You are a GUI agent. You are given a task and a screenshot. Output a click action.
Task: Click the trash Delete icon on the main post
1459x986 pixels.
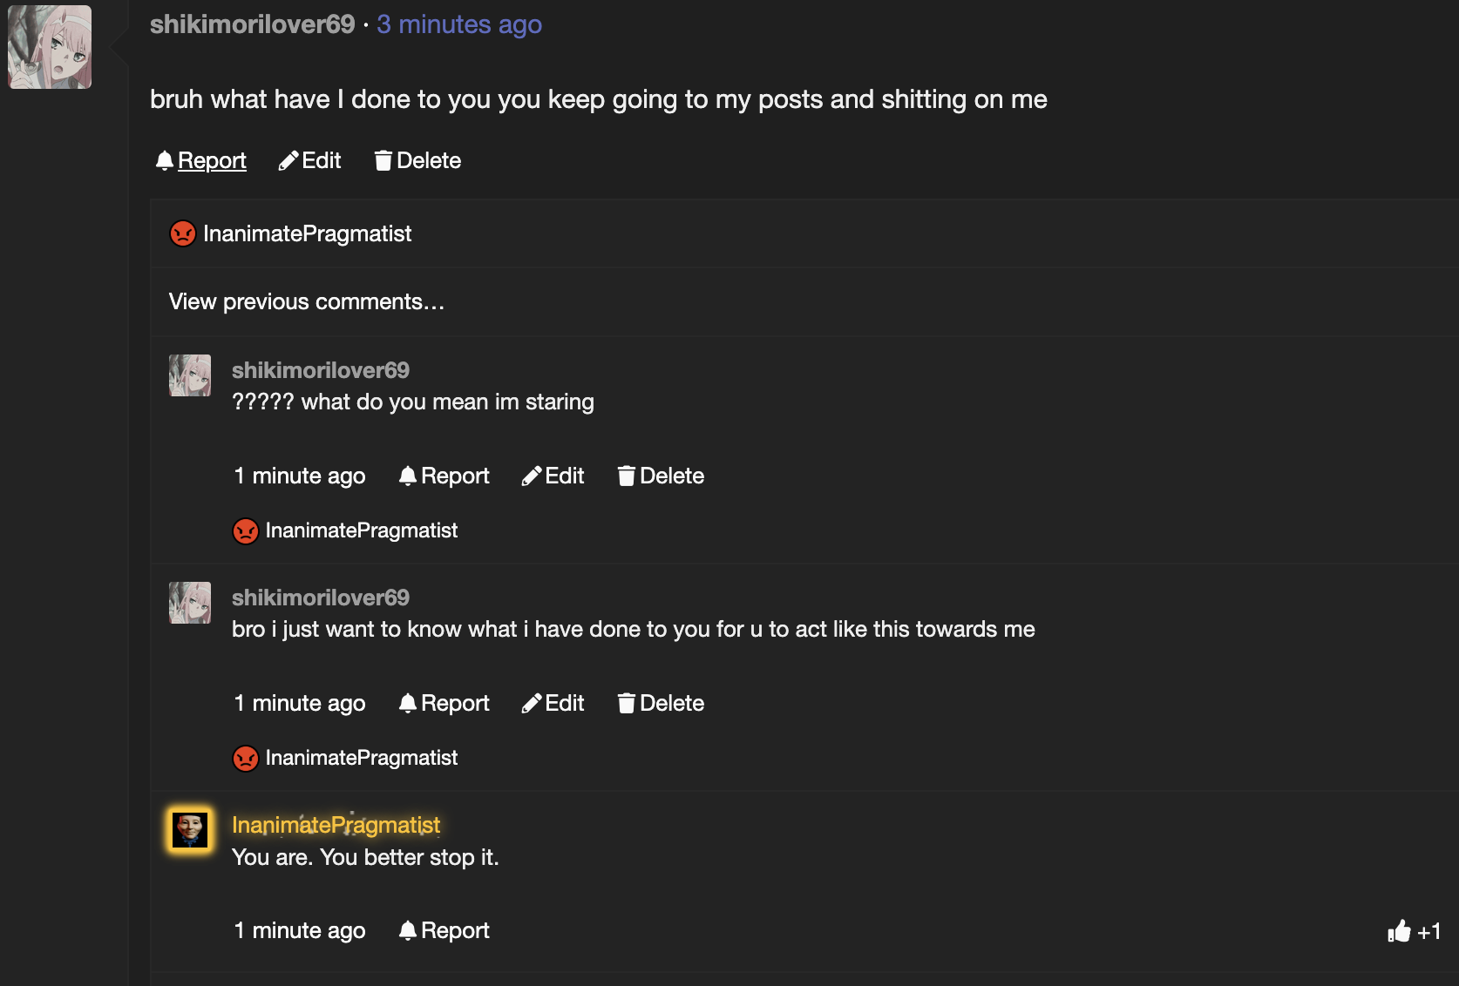click(383, 160)
